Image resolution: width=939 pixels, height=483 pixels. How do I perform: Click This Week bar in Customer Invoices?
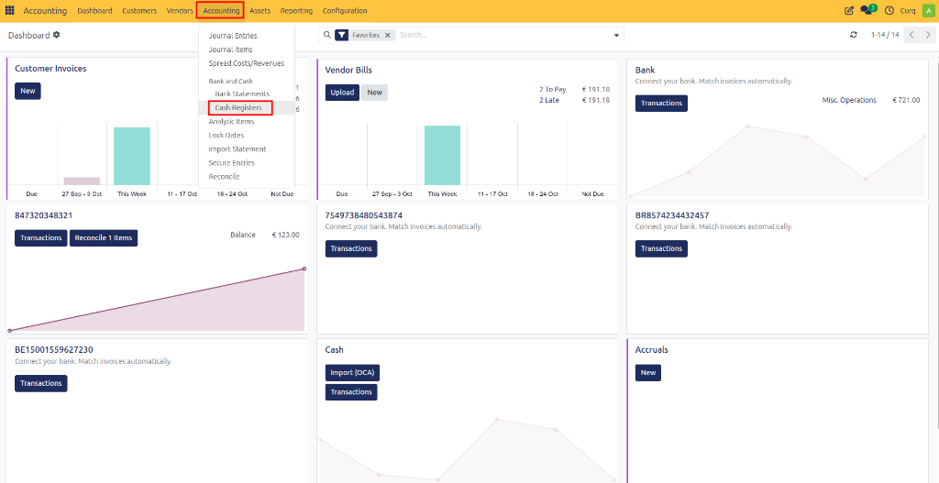[x=132, y=156]
